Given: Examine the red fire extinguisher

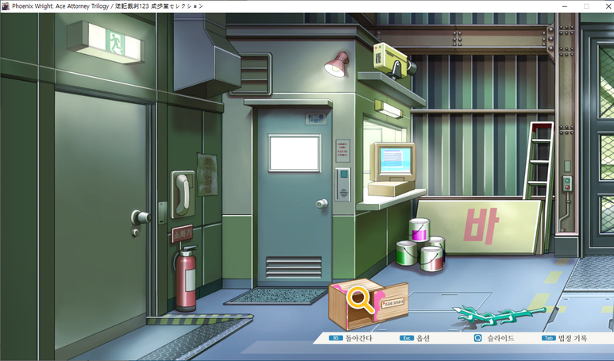Looking at the screenshot, I should click(186, 278).
